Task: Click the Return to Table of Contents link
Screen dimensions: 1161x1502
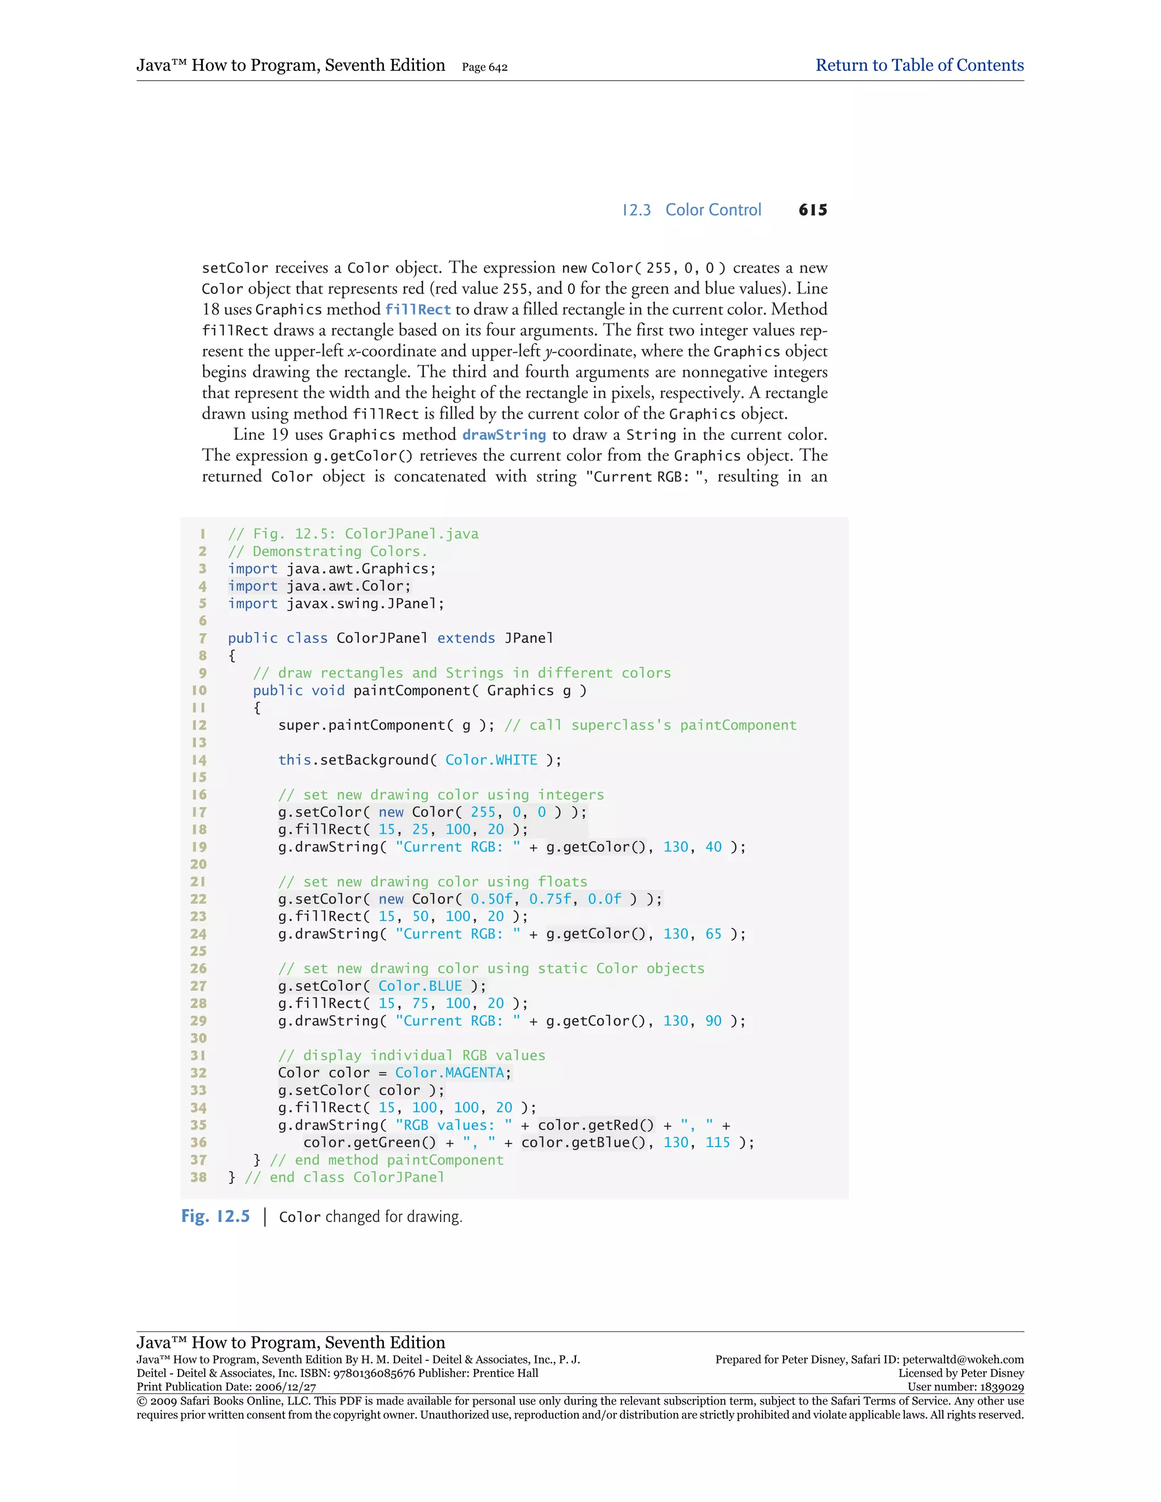Action: [x=919, y=65]
